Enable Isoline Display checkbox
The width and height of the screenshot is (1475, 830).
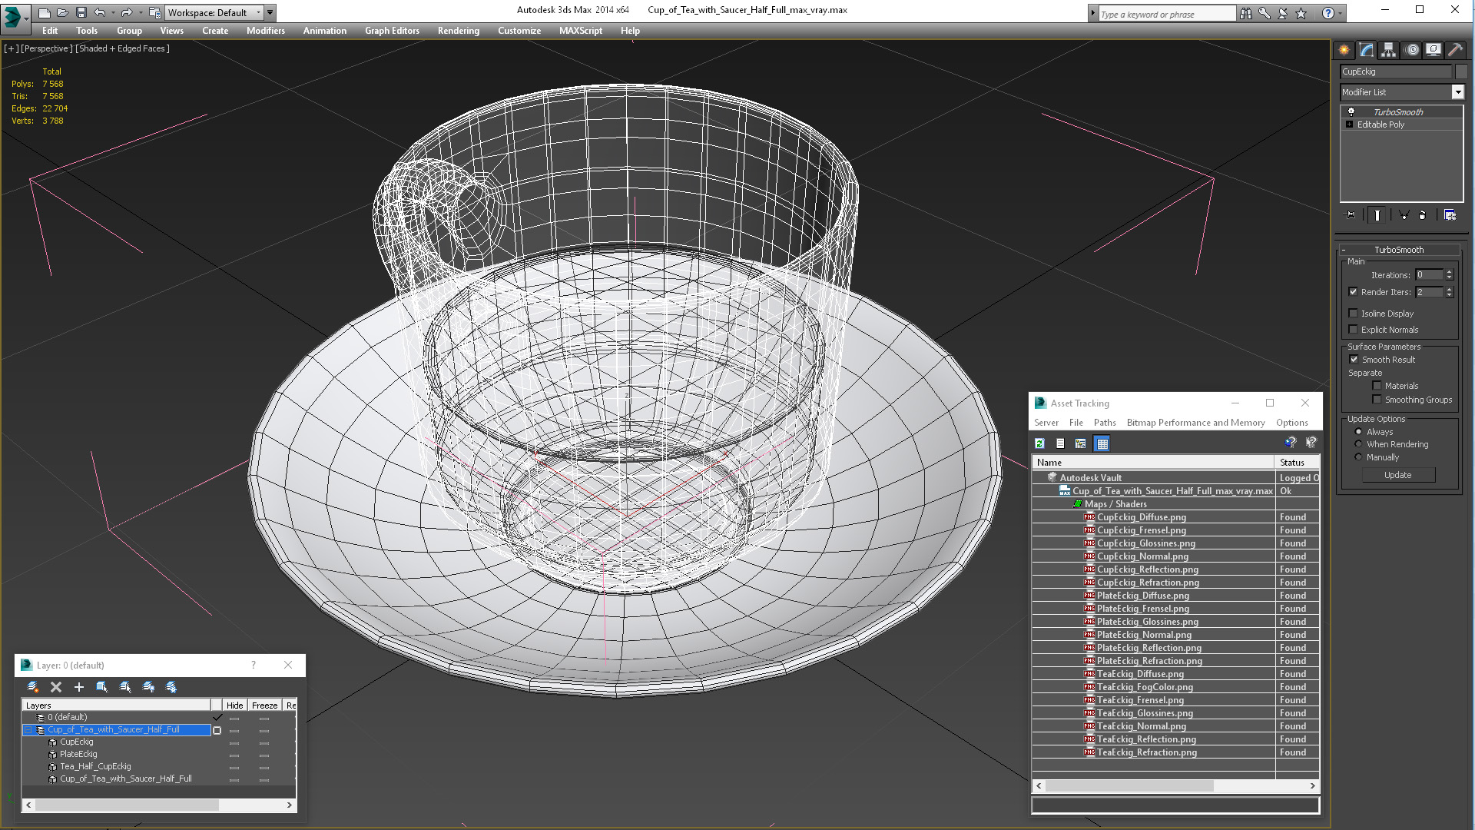(1354, 314)
